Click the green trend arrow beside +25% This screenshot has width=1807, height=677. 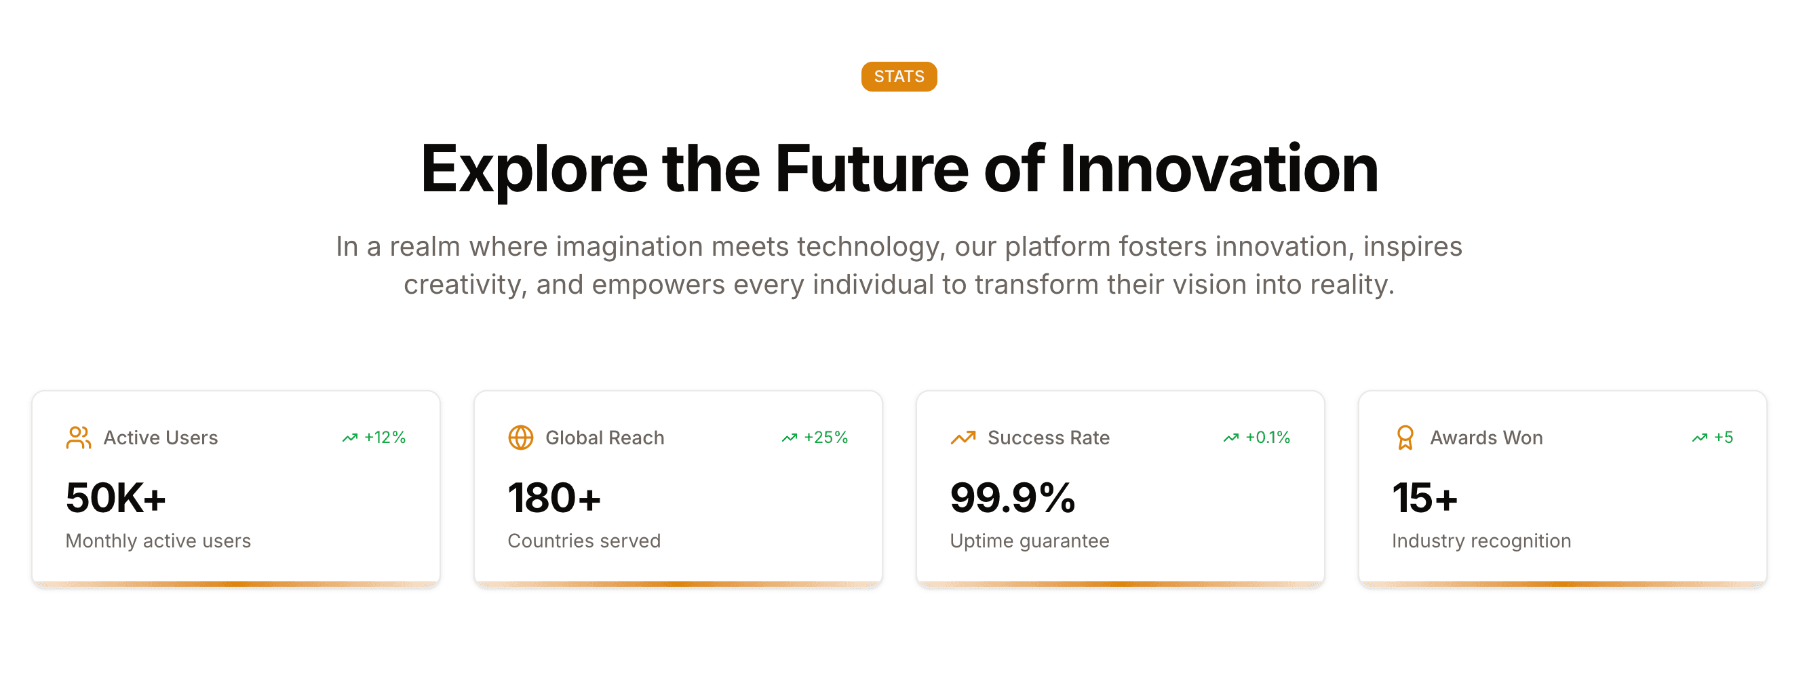[789, 438]
